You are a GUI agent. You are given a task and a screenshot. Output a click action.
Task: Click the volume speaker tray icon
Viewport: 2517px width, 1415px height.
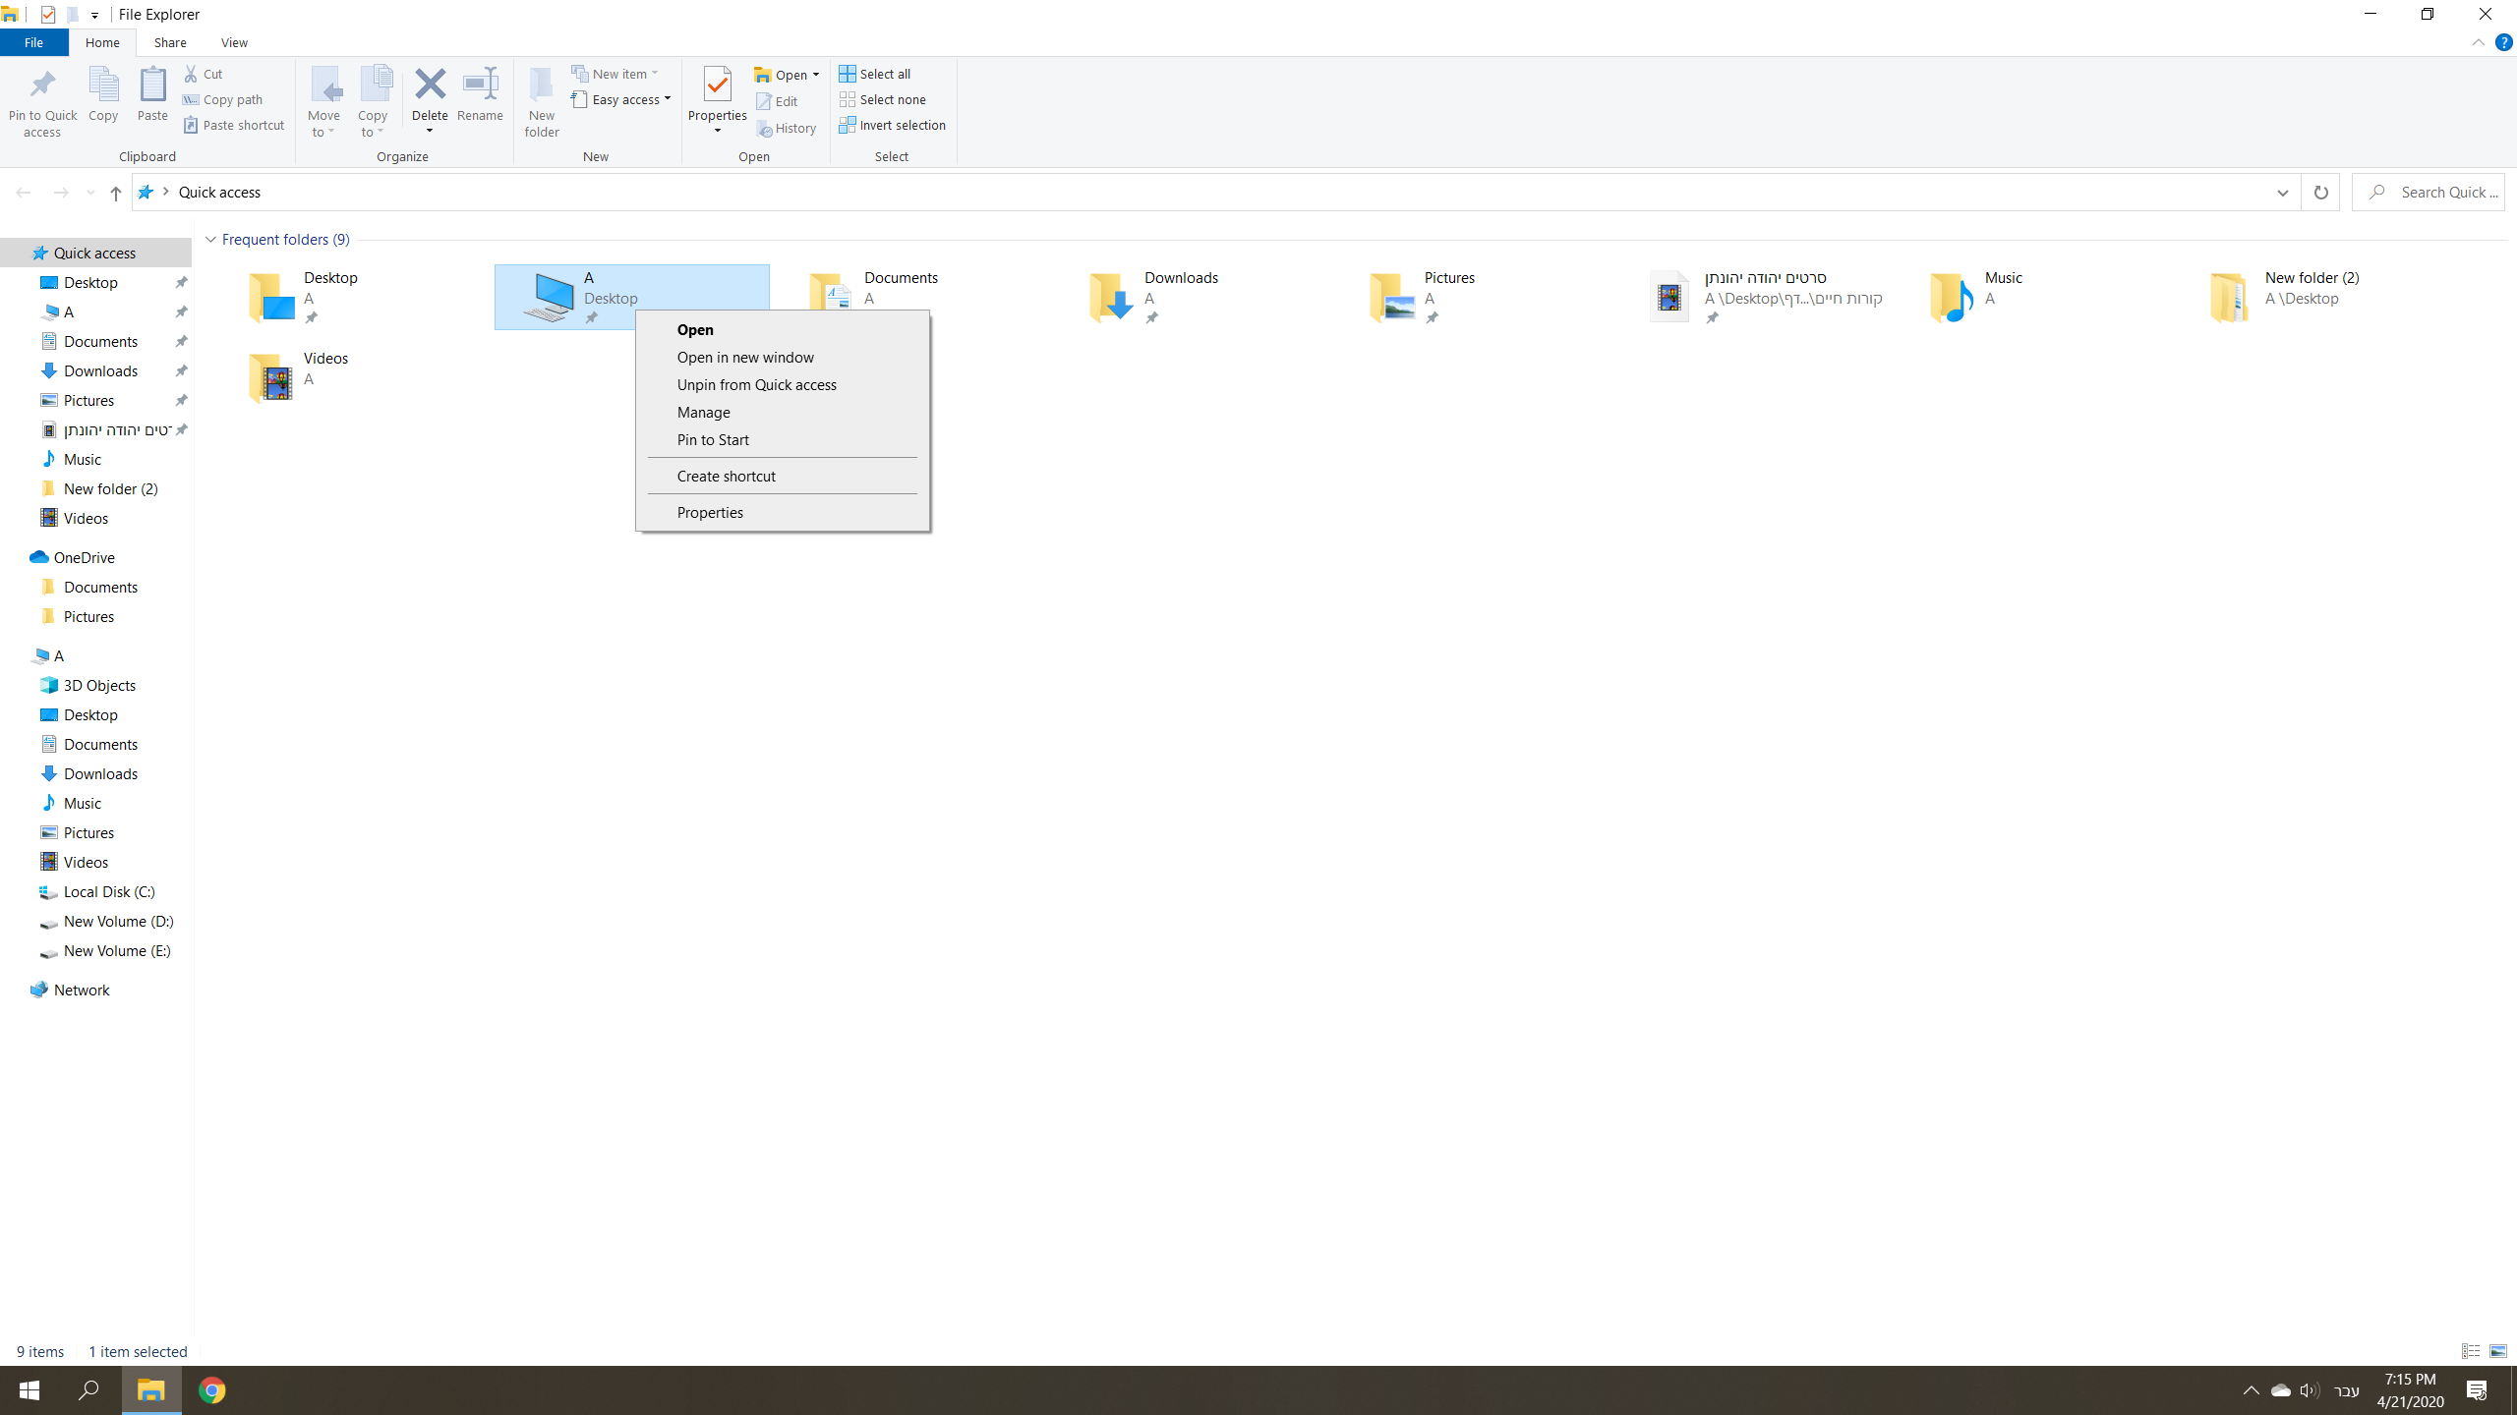tap(2310, 1390)
